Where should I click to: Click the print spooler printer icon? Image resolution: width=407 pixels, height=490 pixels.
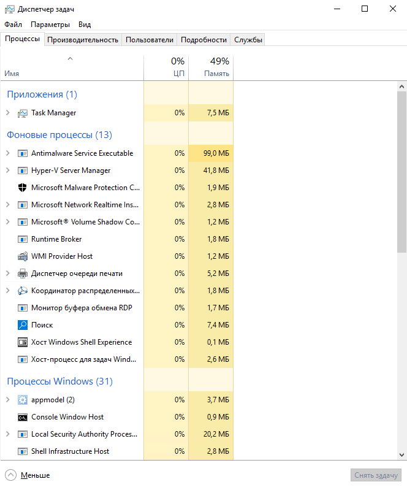coord(23,274)
